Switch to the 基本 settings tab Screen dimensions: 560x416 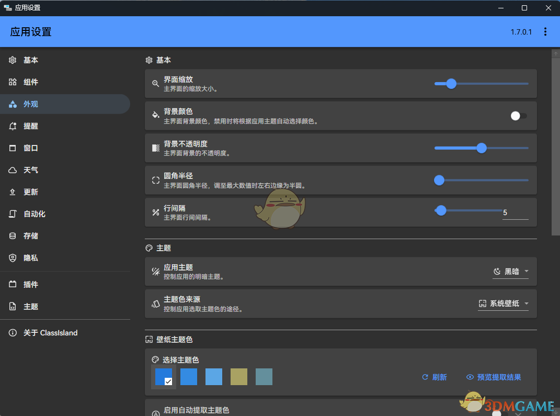30,60
